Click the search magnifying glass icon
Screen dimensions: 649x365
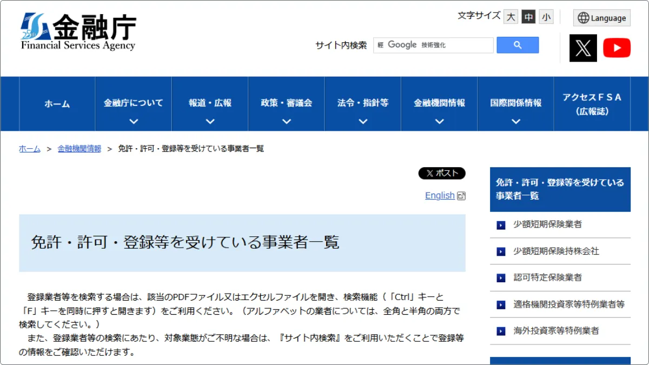click(x=517, y=45)
